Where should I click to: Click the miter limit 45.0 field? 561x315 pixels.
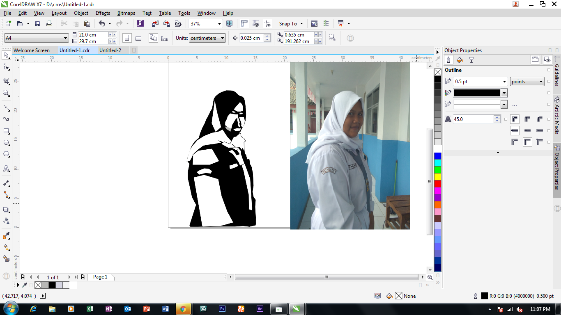[x=473, y=119]
